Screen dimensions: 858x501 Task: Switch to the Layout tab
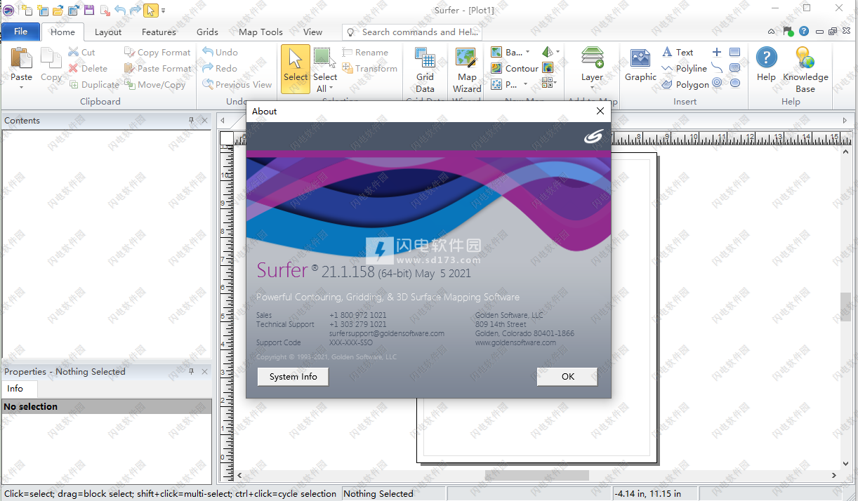pos(108,32)
